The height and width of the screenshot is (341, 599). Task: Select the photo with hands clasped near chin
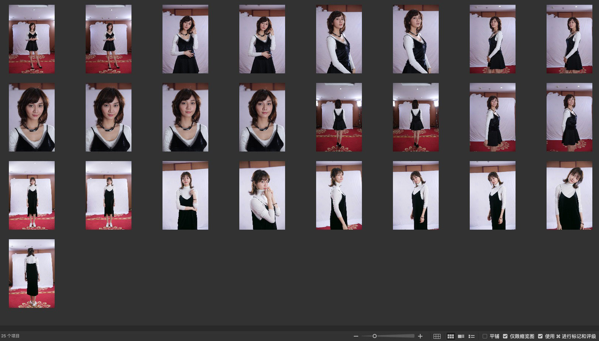[x=262, y=195]
